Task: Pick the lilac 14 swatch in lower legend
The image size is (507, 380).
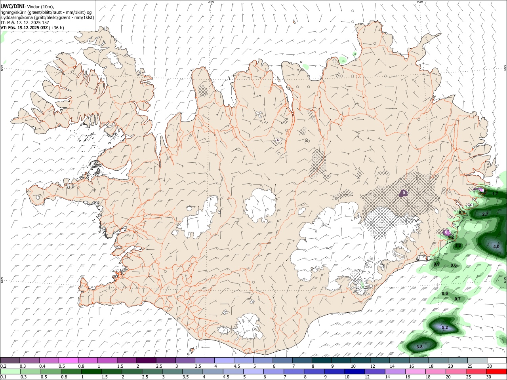Action: (x=395, y=371)
